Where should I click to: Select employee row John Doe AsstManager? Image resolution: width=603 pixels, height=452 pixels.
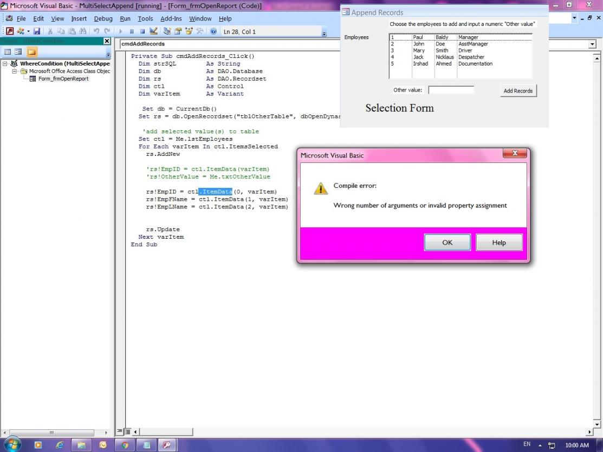coord(461,44)
